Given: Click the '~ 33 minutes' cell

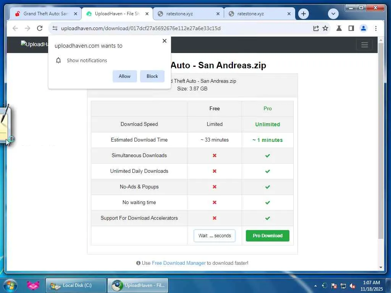Looking at the screenshot, I should (215, 140).
